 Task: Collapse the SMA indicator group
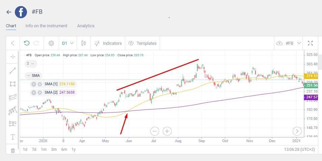[x=33, y=75]
